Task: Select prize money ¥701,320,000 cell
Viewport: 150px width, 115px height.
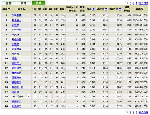Action: point(140,78)
